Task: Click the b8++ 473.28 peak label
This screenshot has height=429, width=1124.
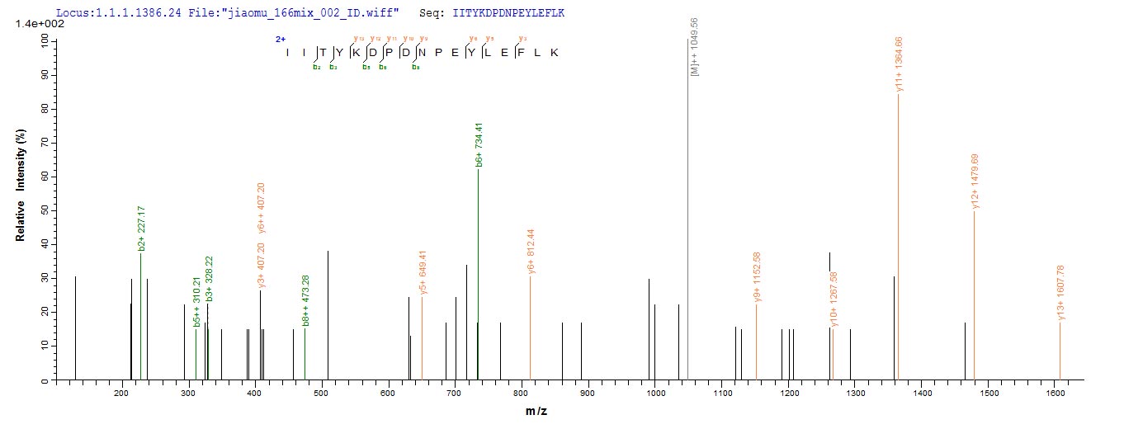Action: (306, 306)
